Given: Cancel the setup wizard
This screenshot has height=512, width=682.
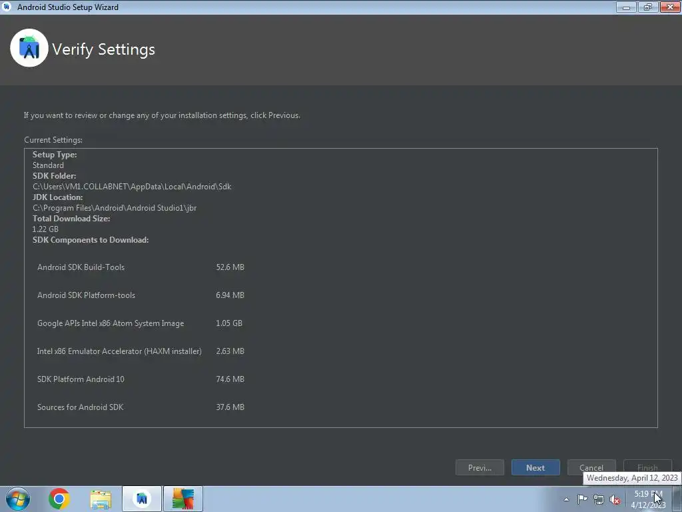Looking at the screenshot, I should click(x=591, y=467).
